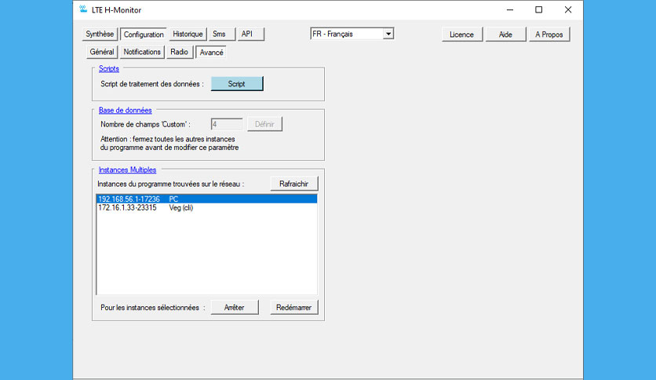Viewport: 656px width, 380px height.
Task: Click the Scripts section link
Action: point(109,68)
